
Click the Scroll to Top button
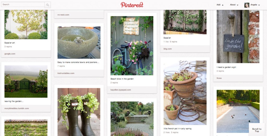[257, 130]
